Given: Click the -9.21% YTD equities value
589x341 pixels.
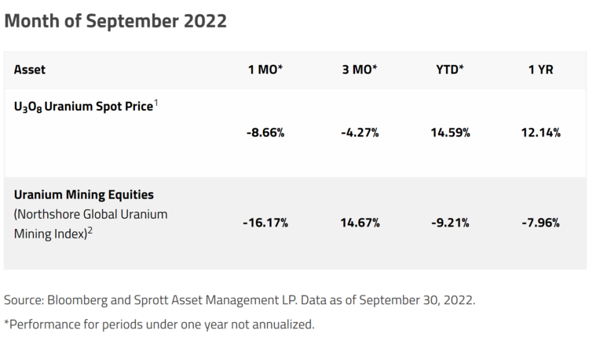Looking at the screenshot, I should tap(450, 223).
